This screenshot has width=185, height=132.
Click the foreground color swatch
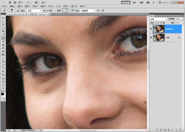3,94
